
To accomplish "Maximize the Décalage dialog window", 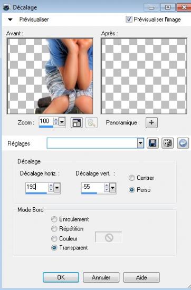I will [168, 7].
